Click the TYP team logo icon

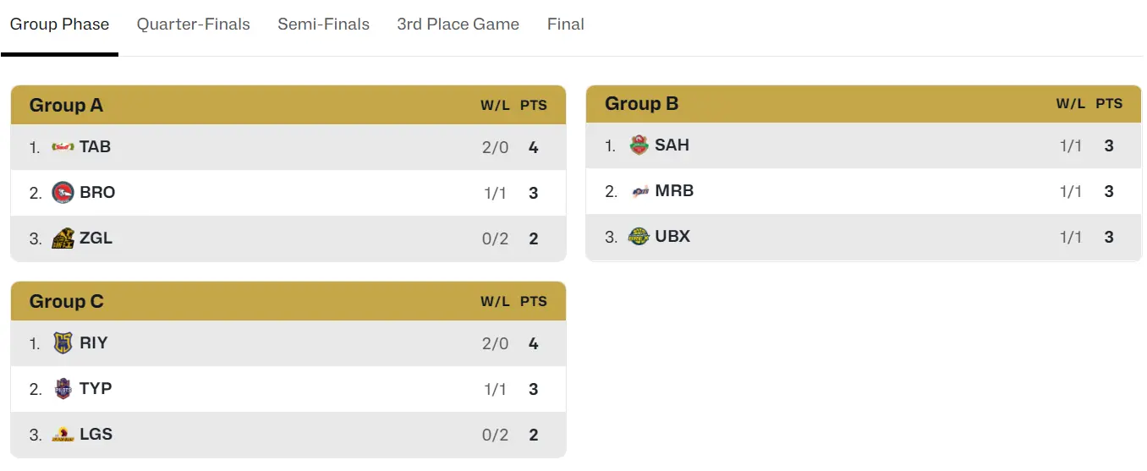pos(63,389)
